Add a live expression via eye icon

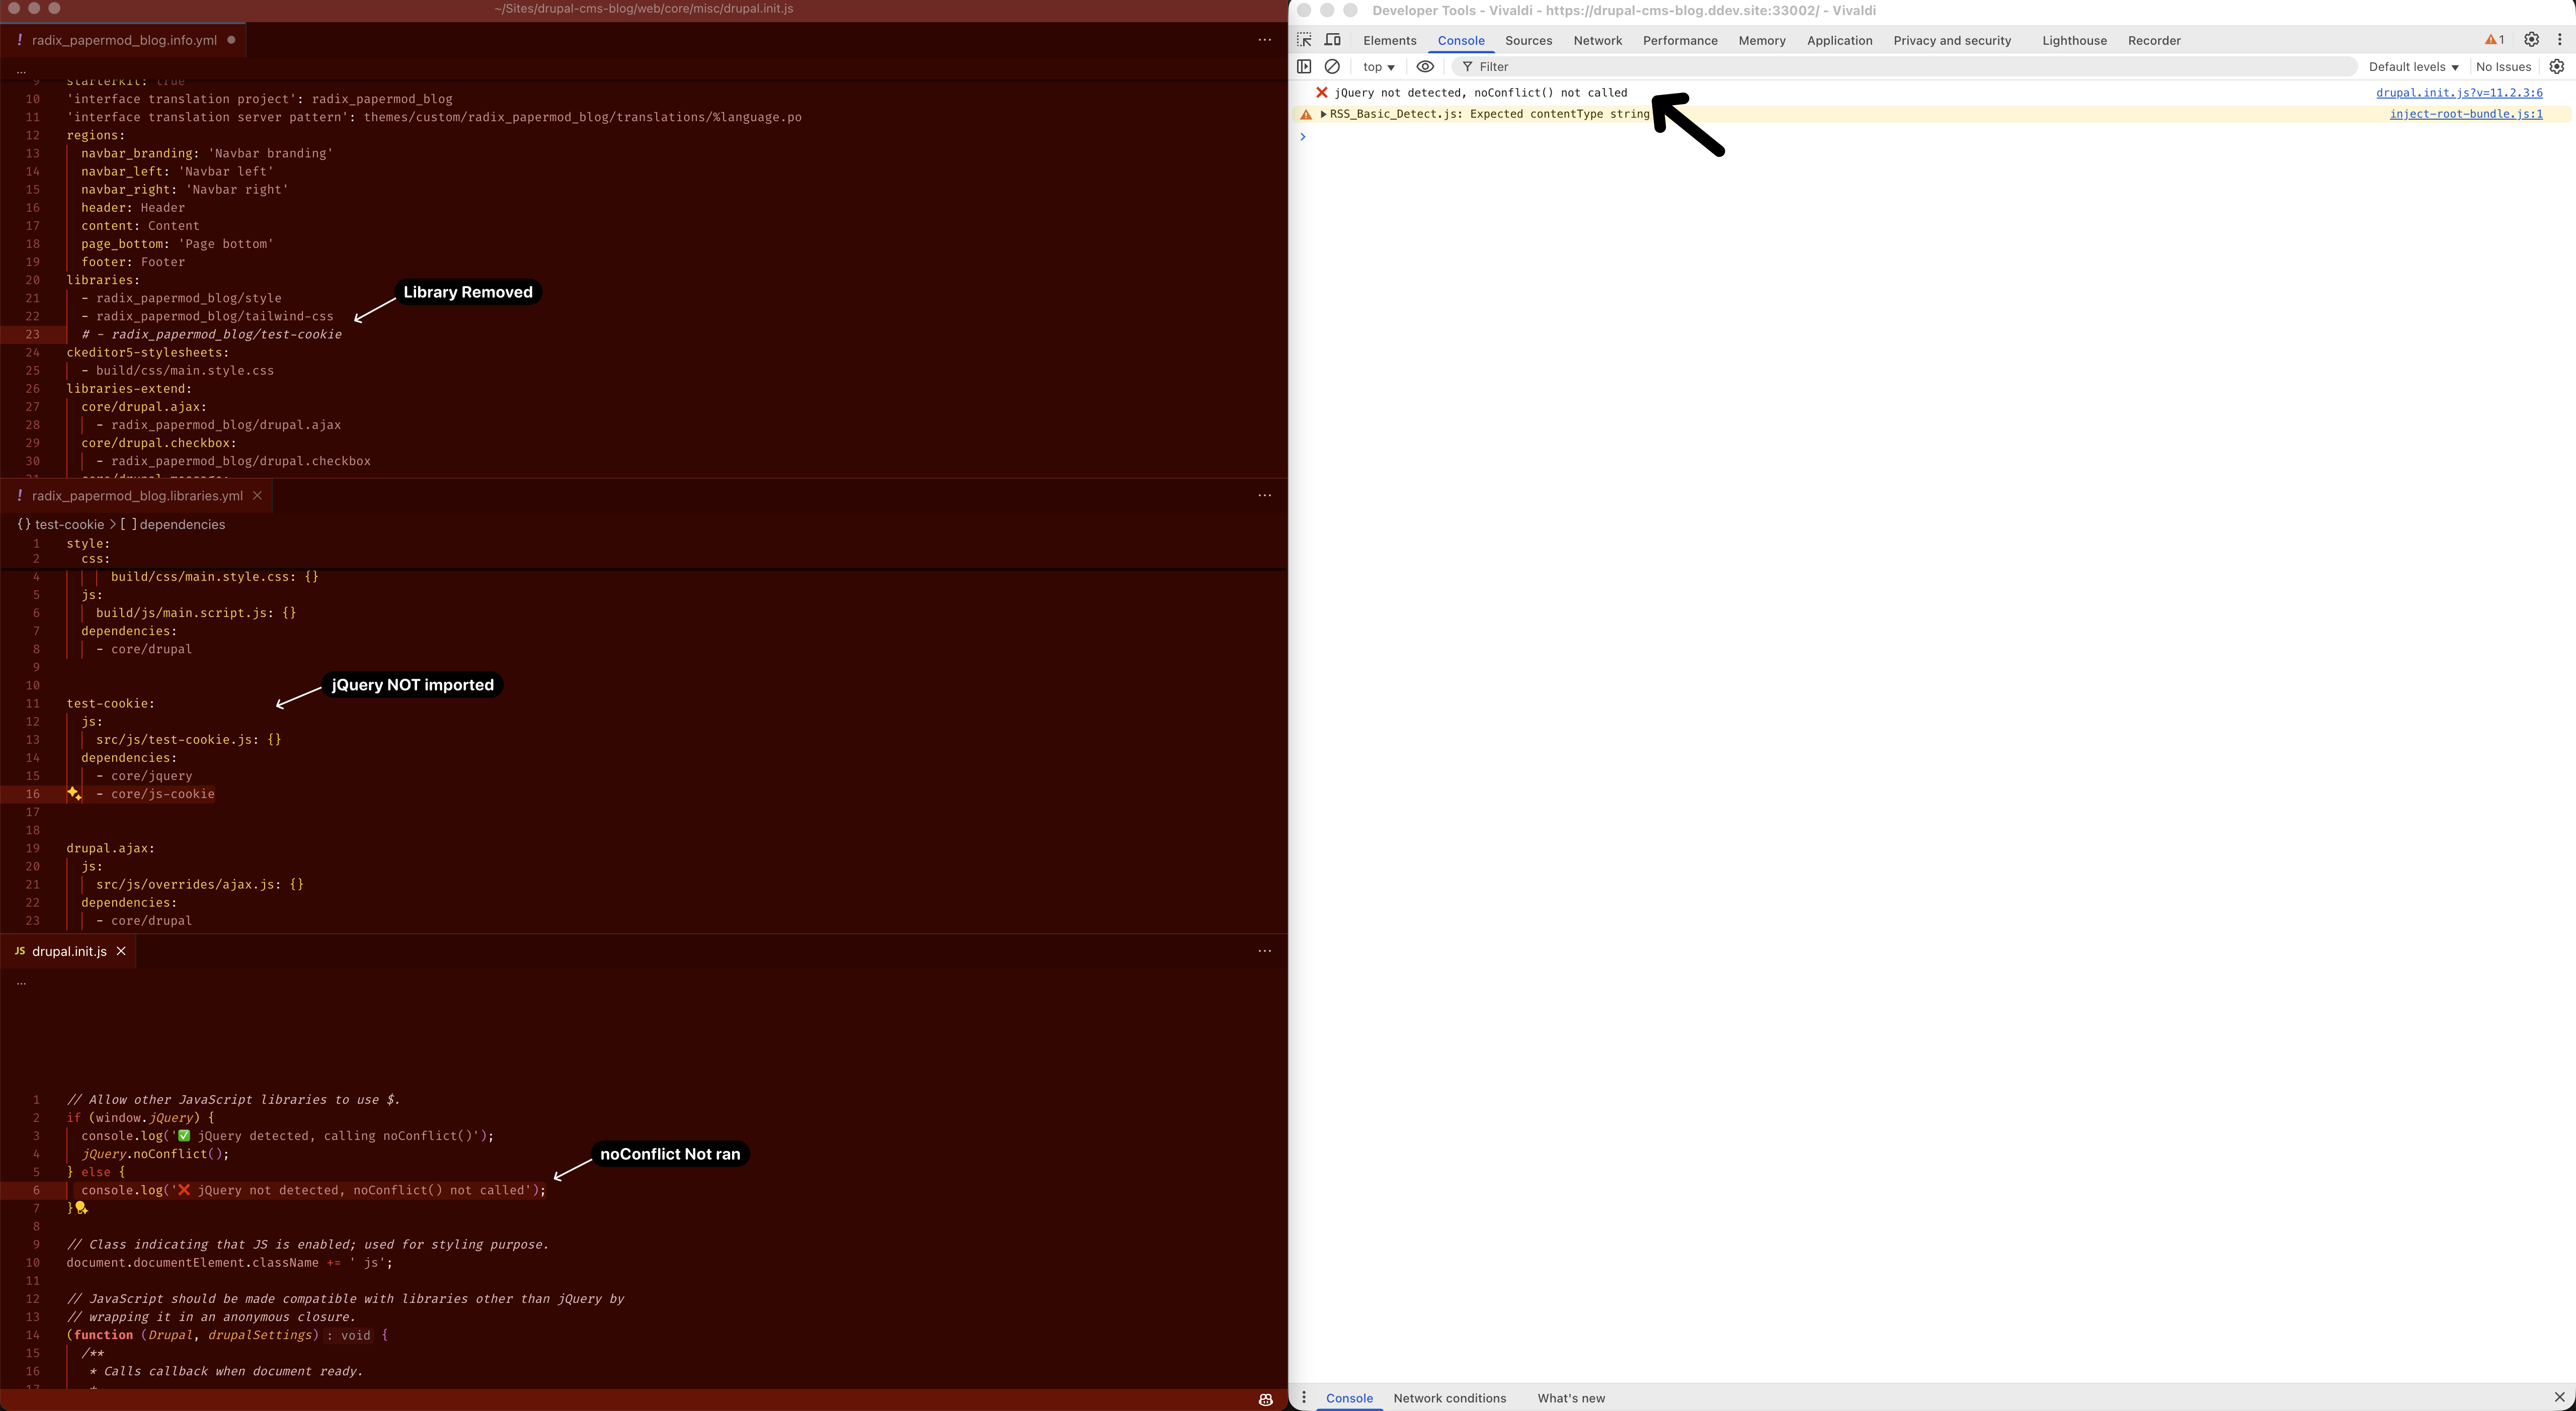tap(1425, 66)
